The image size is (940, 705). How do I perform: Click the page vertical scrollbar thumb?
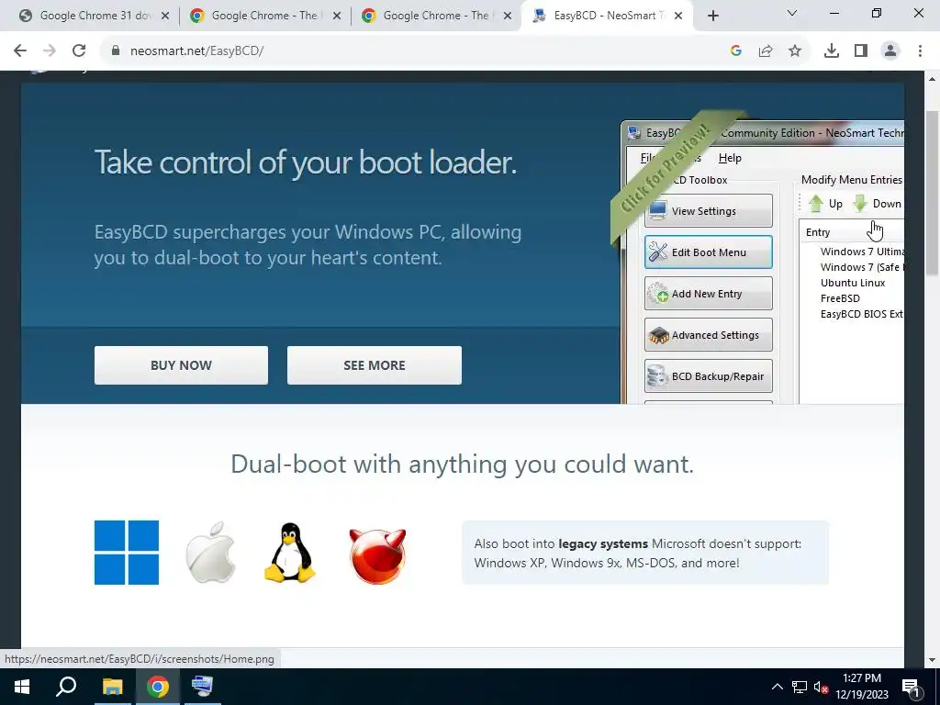932,192
